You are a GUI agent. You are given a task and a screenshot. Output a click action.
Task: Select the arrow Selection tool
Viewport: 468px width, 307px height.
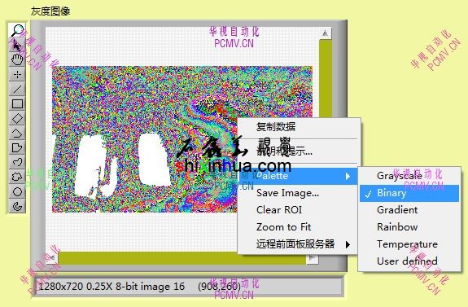click(x=17, y=45)
